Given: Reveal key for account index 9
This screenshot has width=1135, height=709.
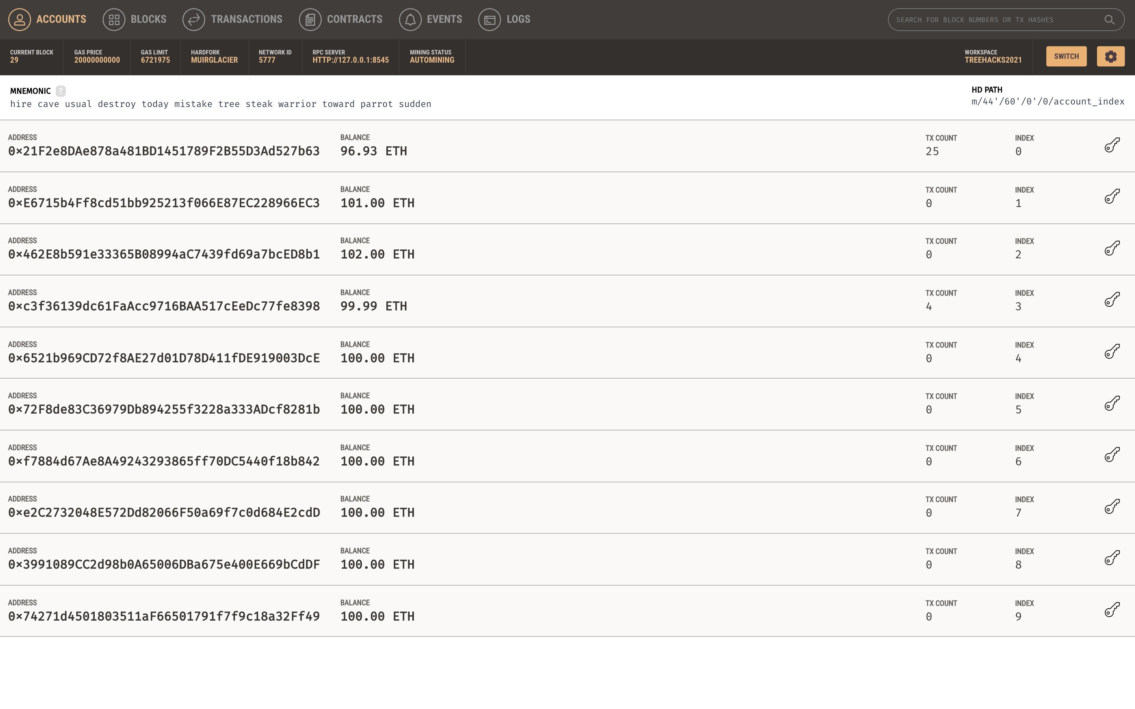Looking at the screenshot, I should 1112,610.
